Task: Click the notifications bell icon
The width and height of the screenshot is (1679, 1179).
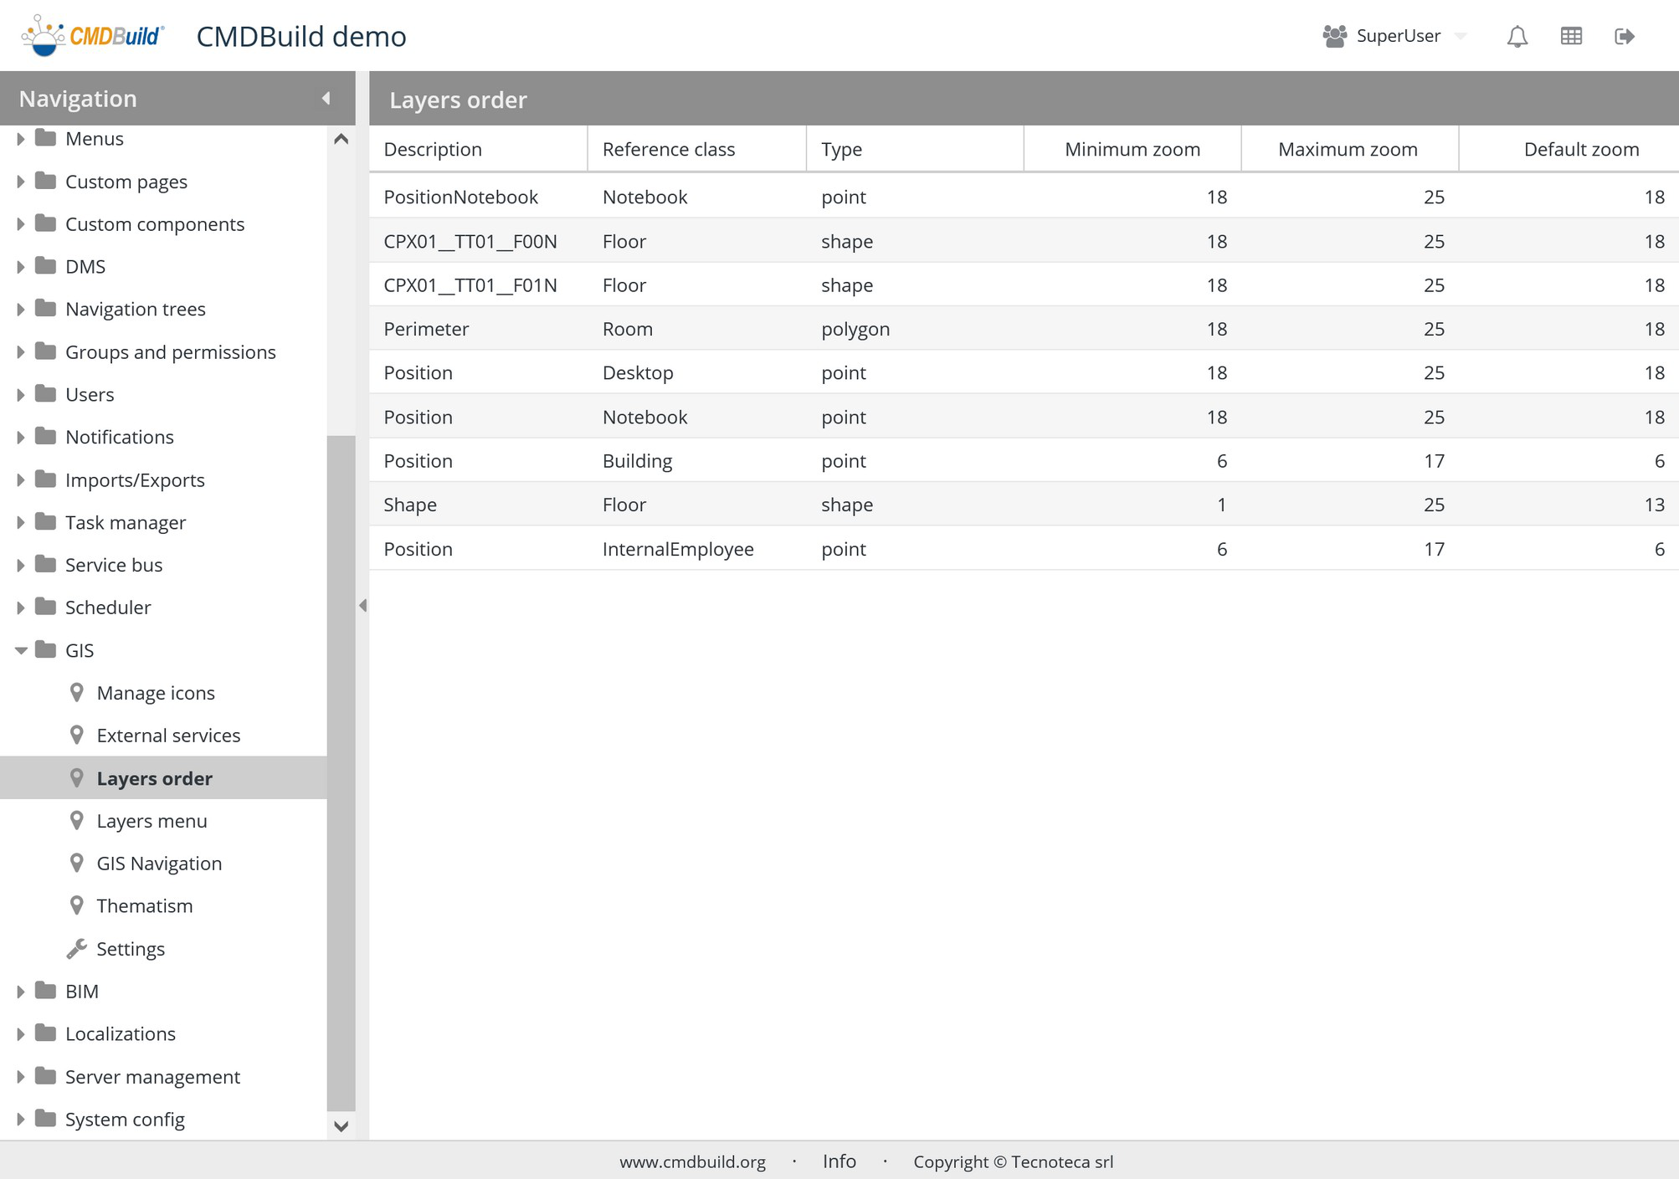Action: pos(1517,36)
